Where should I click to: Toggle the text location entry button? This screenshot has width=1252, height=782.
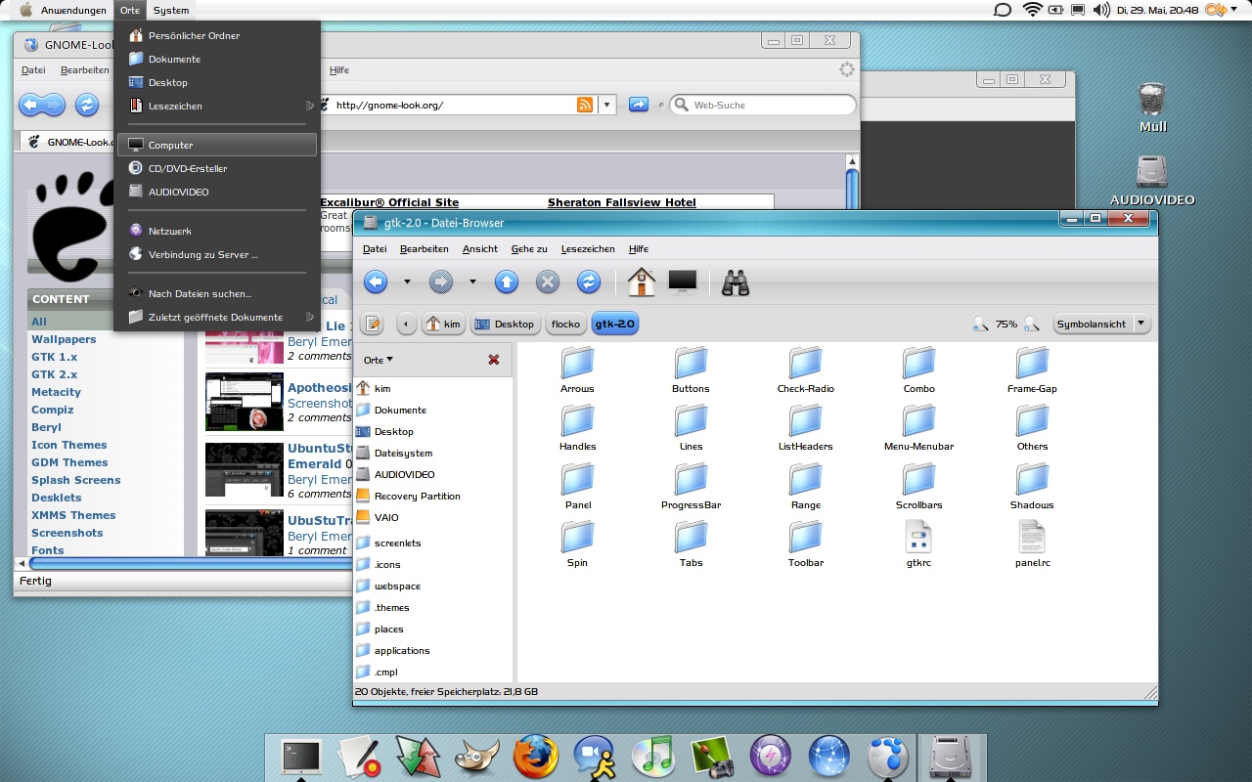click(372, 324)
